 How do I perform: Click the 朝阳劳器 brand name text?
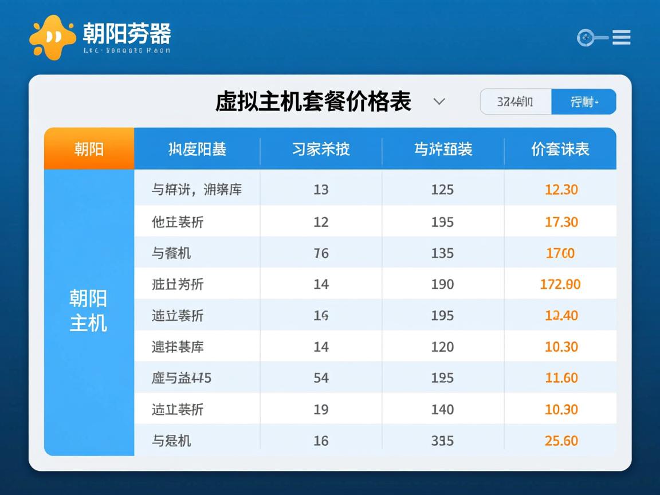pos(127,33)
